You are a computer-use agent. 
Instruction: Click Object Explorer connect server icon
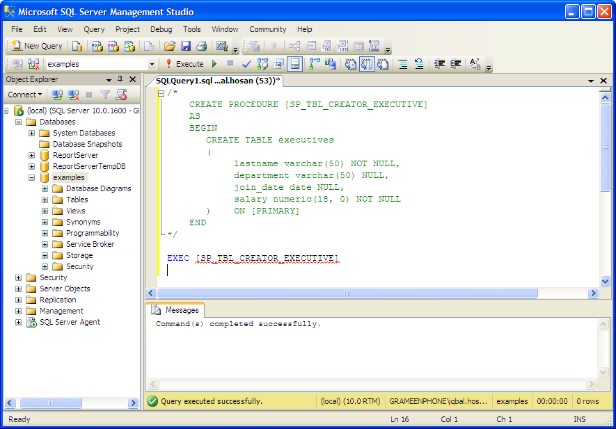coord(57,95)
